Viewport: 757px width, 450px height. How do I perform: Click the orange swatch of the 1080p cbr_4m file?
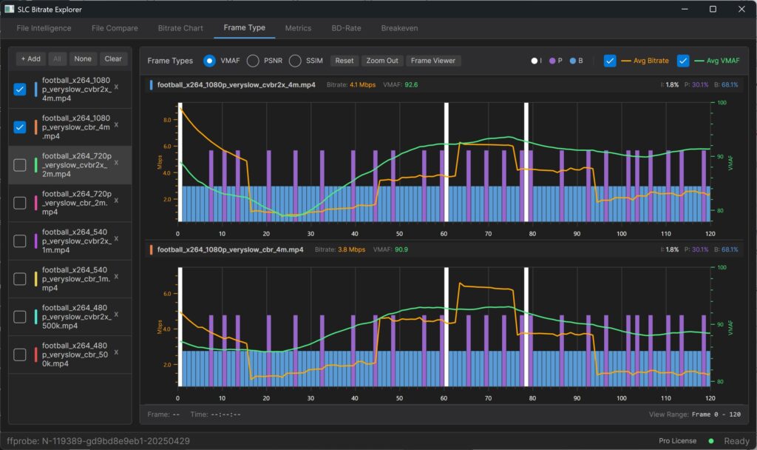(x=35, y=127)
